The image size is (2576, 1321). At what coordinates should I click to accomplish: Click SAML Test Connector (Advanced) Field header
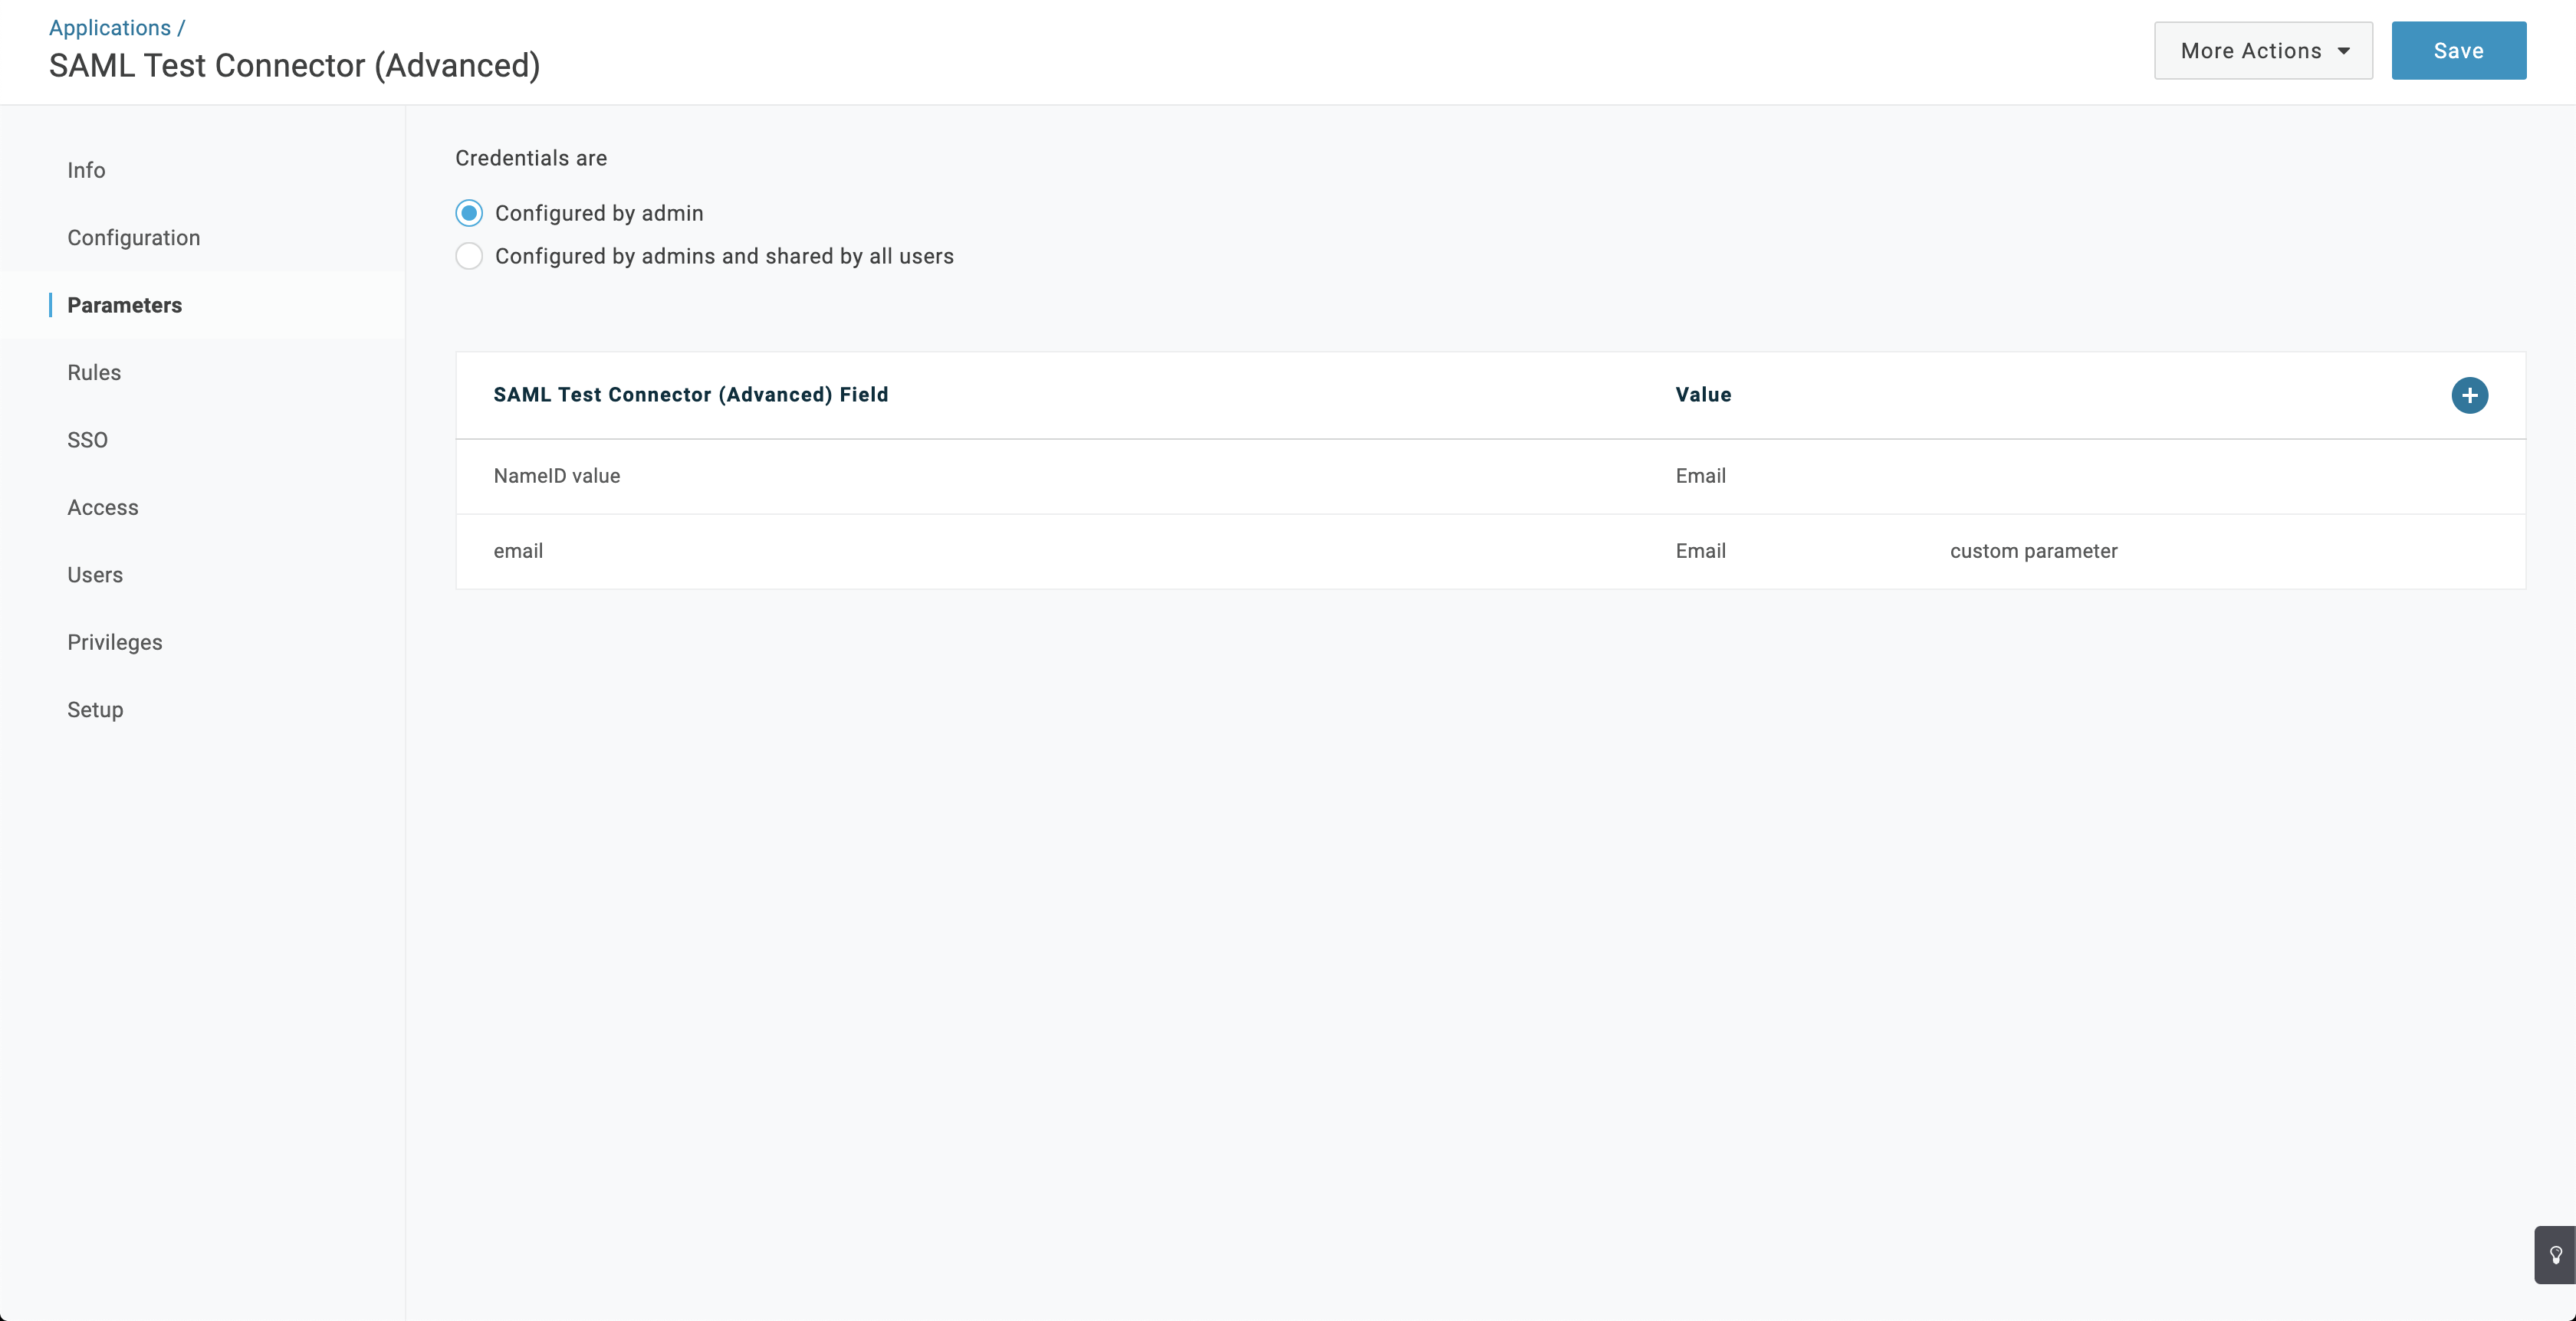(690, 395)
